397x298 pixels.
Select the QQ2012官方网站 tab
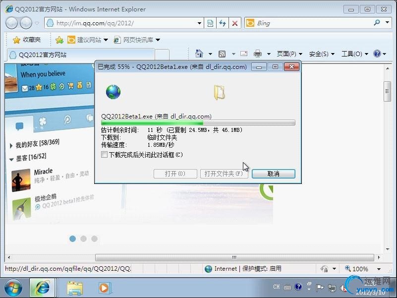tap(80, 55)
